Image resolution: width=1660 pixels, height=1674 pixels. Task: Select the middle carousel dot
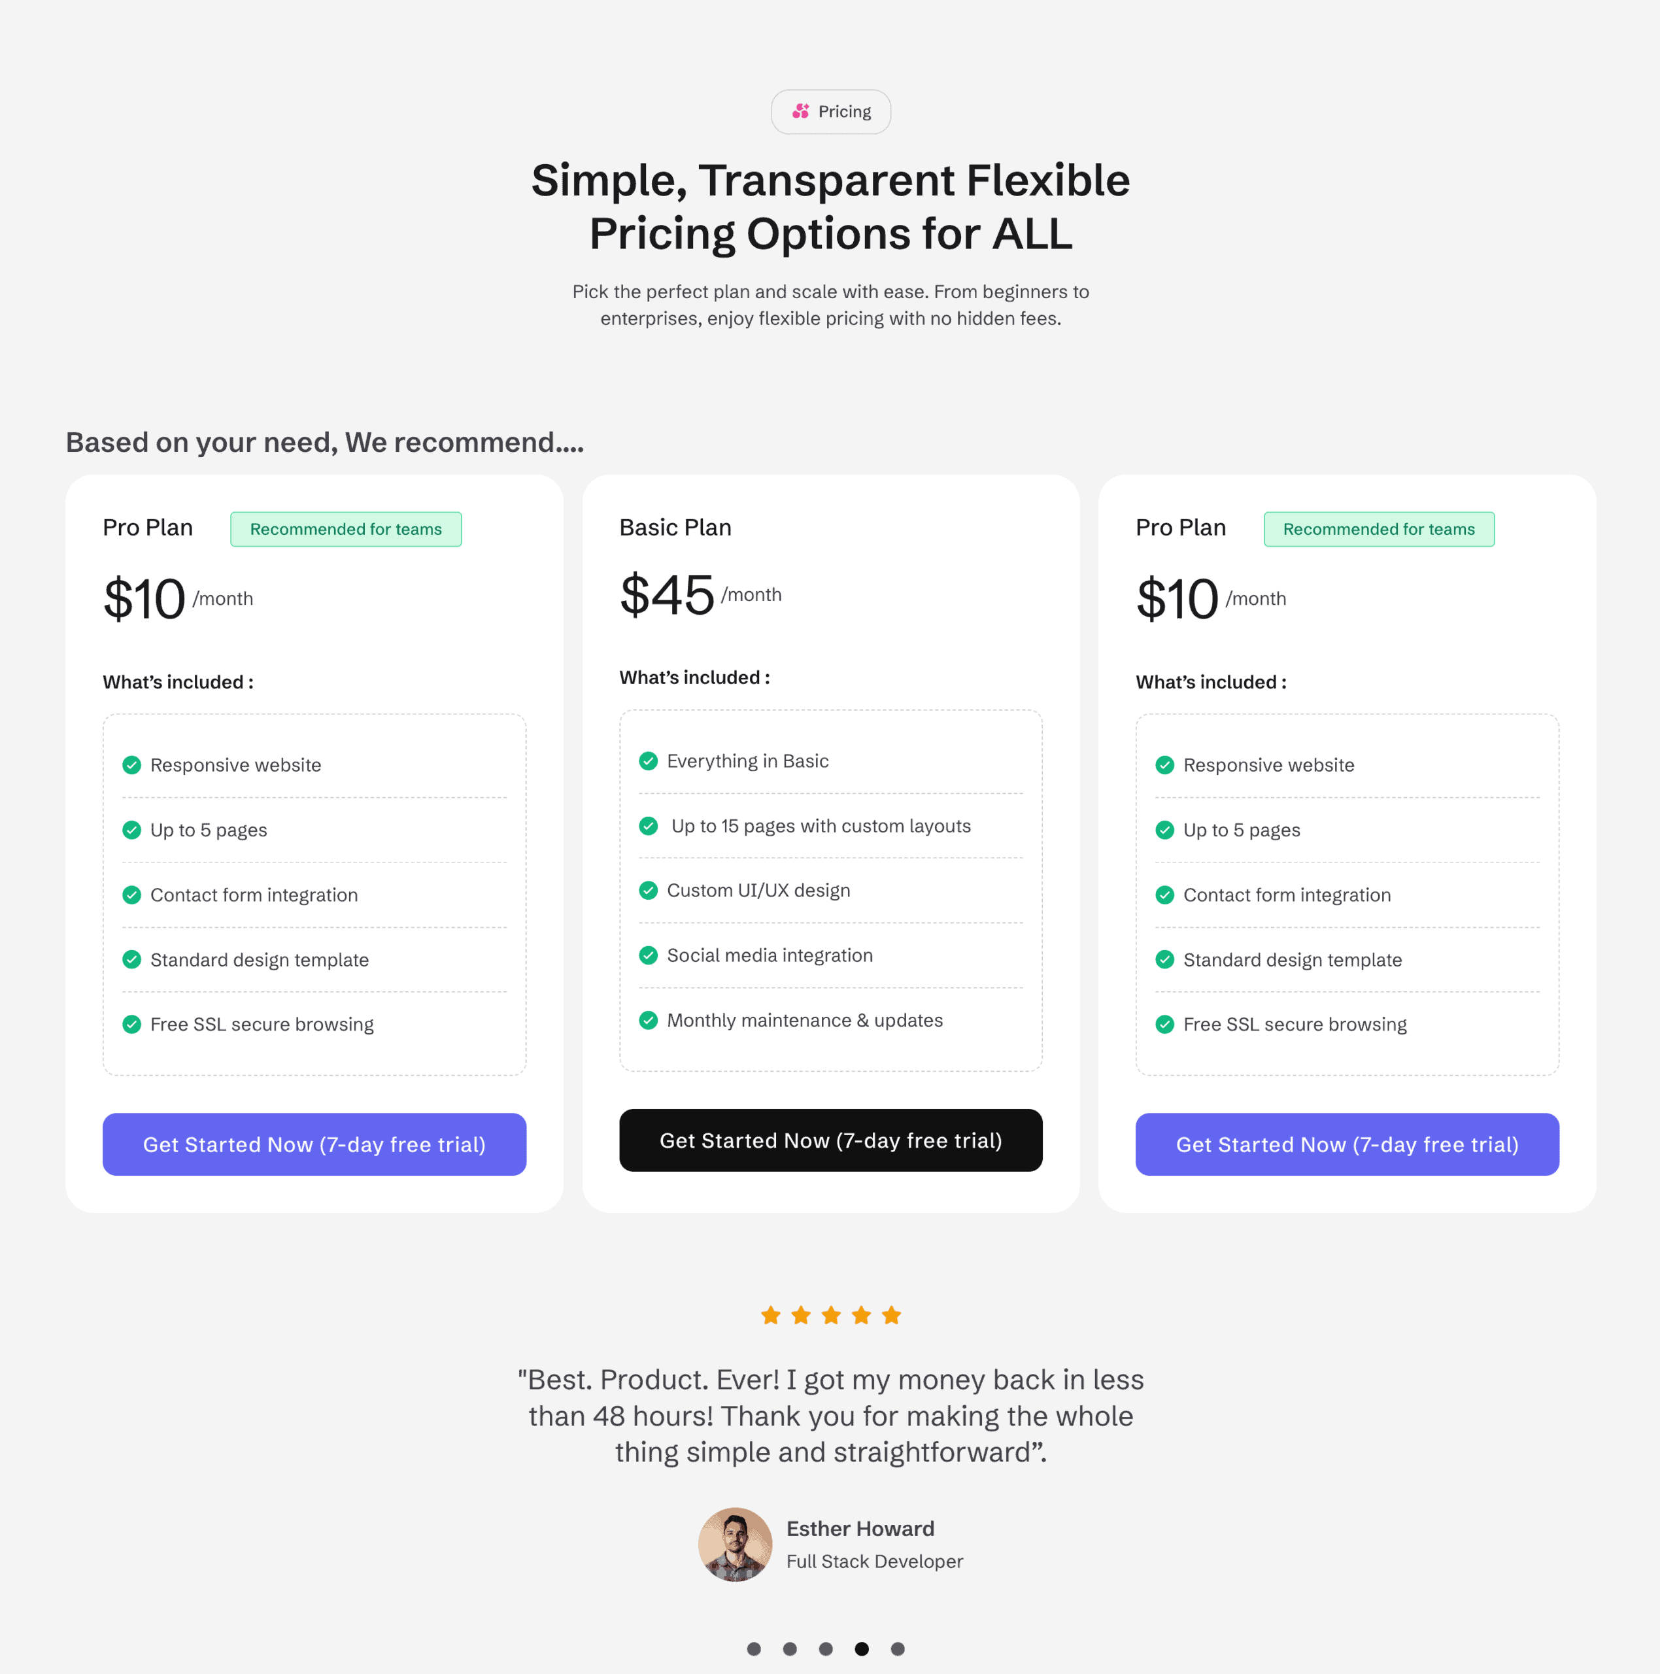click(826, 1649)
